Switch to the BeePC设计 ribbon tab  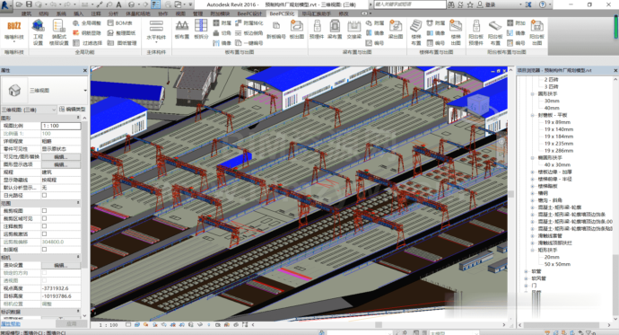[249, 13]
